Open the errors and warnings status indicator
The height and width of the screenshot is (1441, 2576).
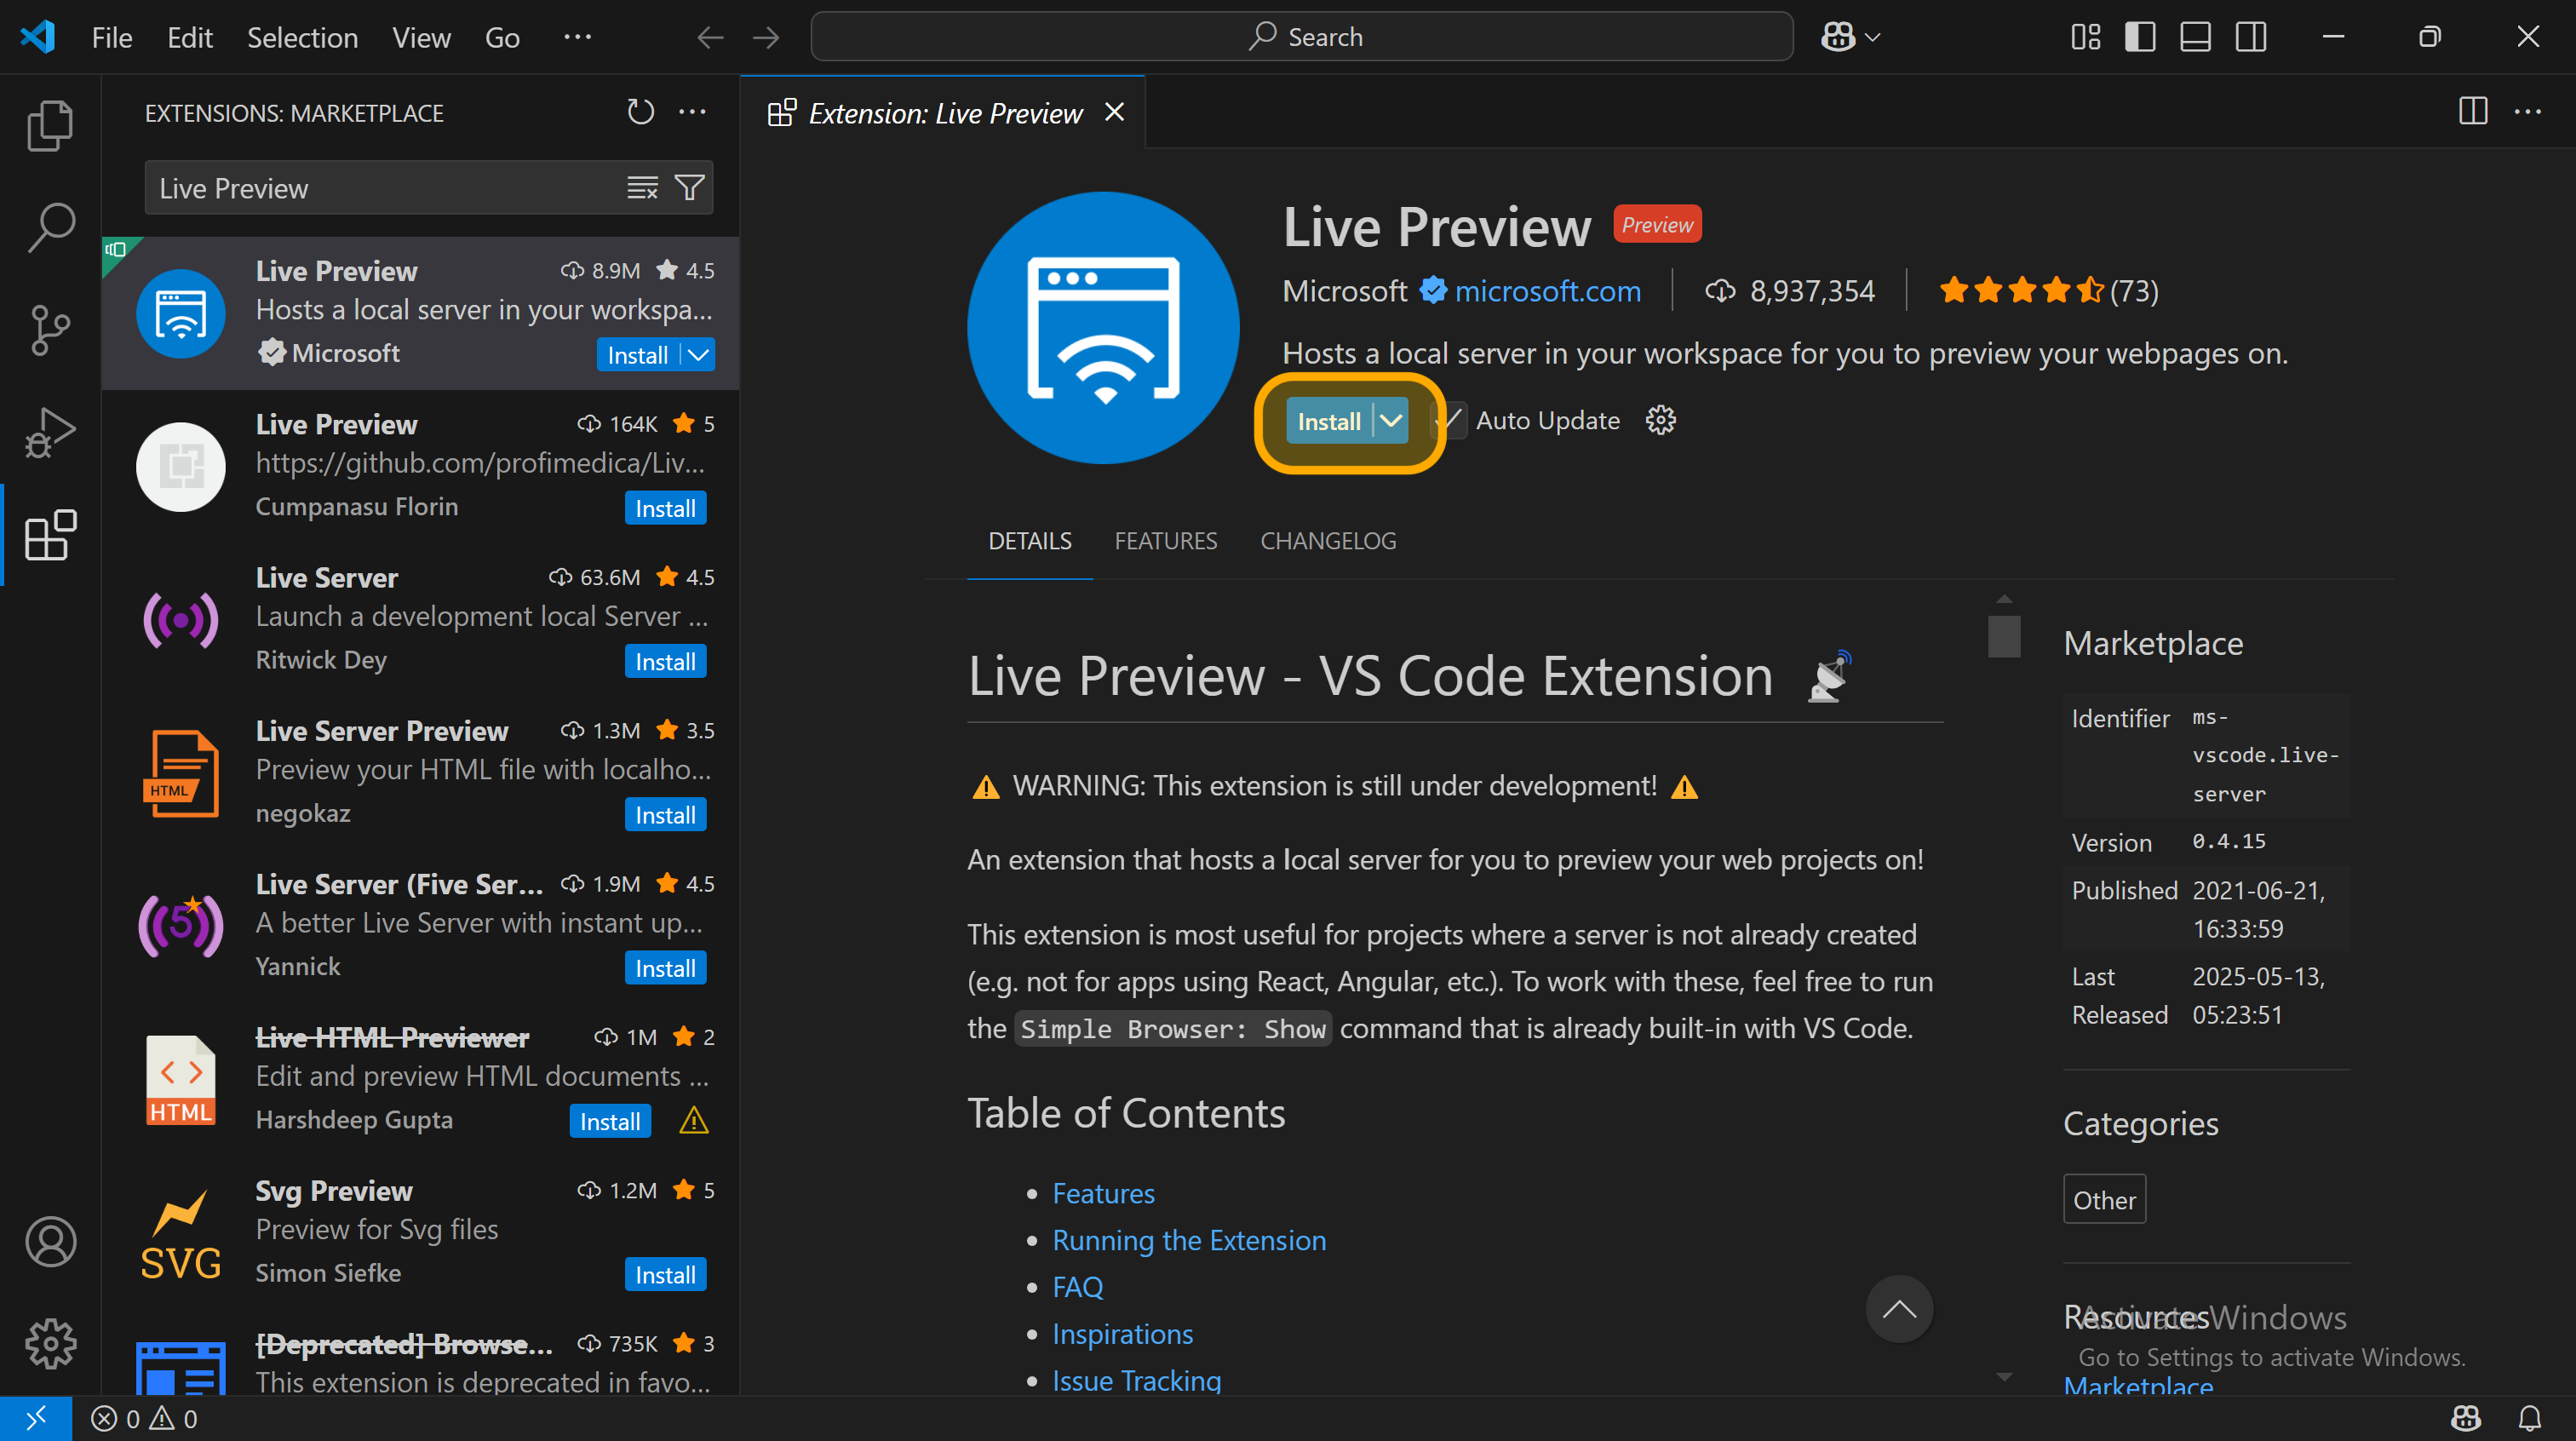tap(144, 1418)
